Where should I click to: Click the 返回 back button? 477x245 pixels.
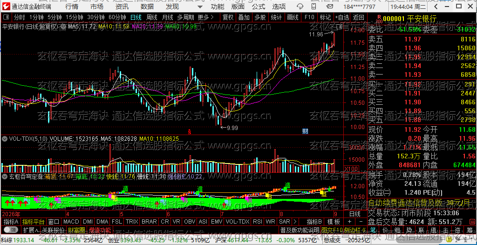(x=359, y=17)
